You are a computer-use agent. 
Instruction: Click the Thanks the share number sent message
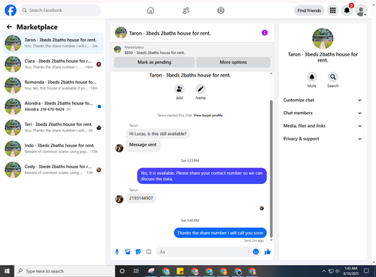[x=220, y=233]
